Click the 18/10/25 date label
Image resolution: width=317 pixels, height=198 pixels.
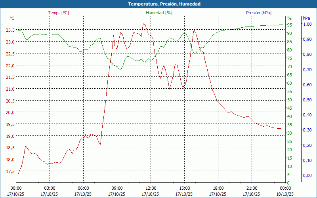pos(285,194)
